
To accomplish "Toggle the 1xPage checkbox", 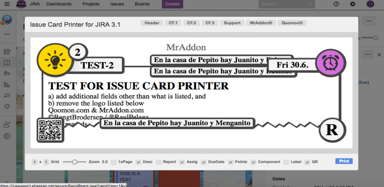I will [114, 162].
